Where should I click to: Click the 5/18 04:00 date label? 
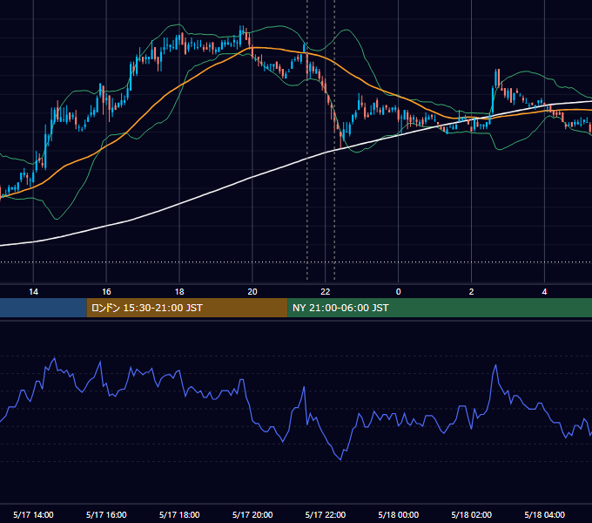[x=544, y=514]
